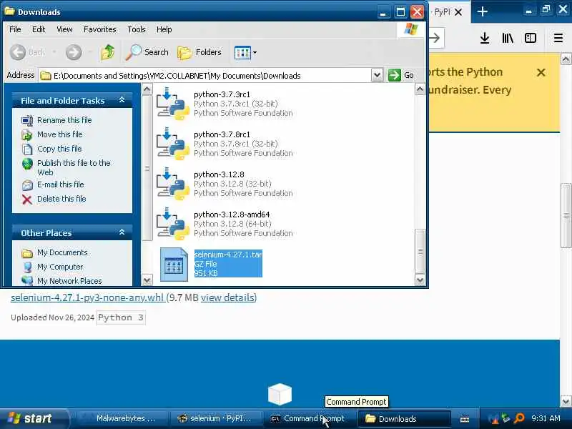Open the View menu
572x429 pixels.
click(x=64, y=29)
